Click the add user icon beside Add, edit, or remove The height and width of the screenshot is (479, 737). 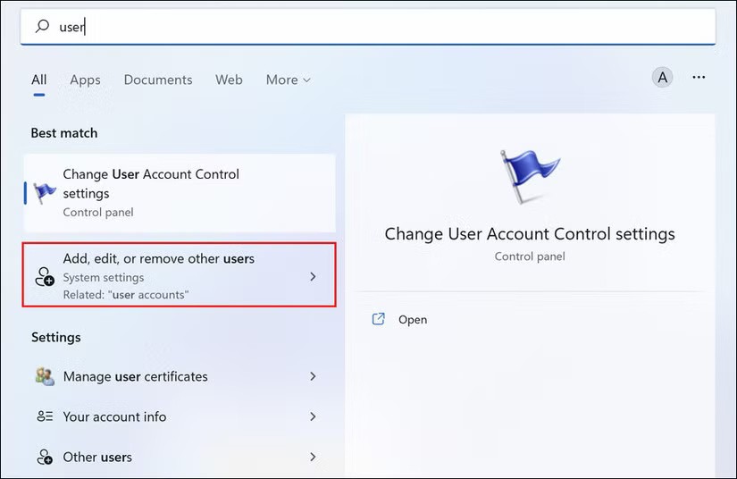click(45, 277)
